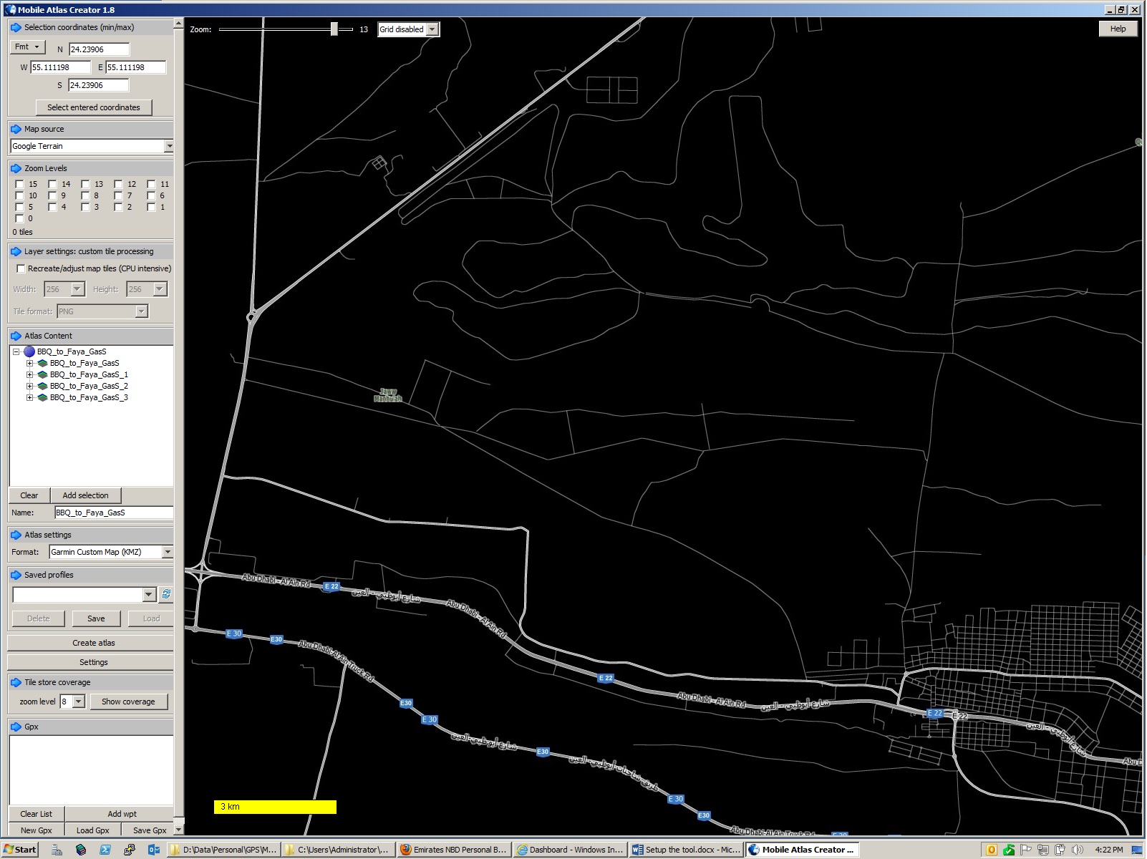The image size is (1147, 859).
Task: Click the map Zoom slider handle
Action: pyautogui.click(x=334, y=29)
